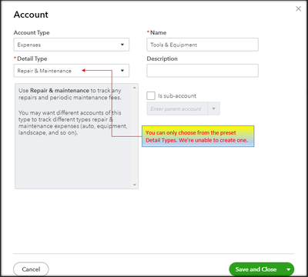The height and width of the screenshot is (277, 308).
Task: Click Save and Close
Action: (256, 269)
